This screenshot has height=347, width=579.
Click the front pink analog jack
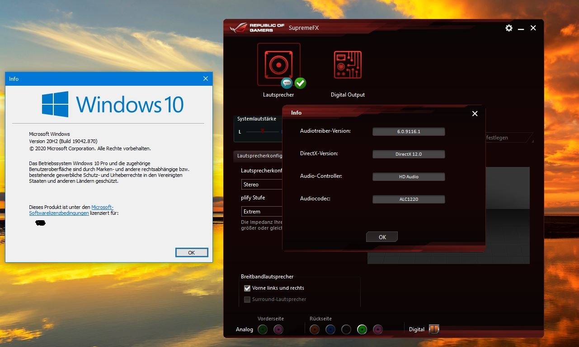(278, 329)
